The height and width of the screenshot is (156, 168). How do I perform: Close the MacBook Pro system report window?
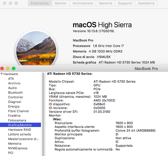pyautogui.click(x=2, y=68)
